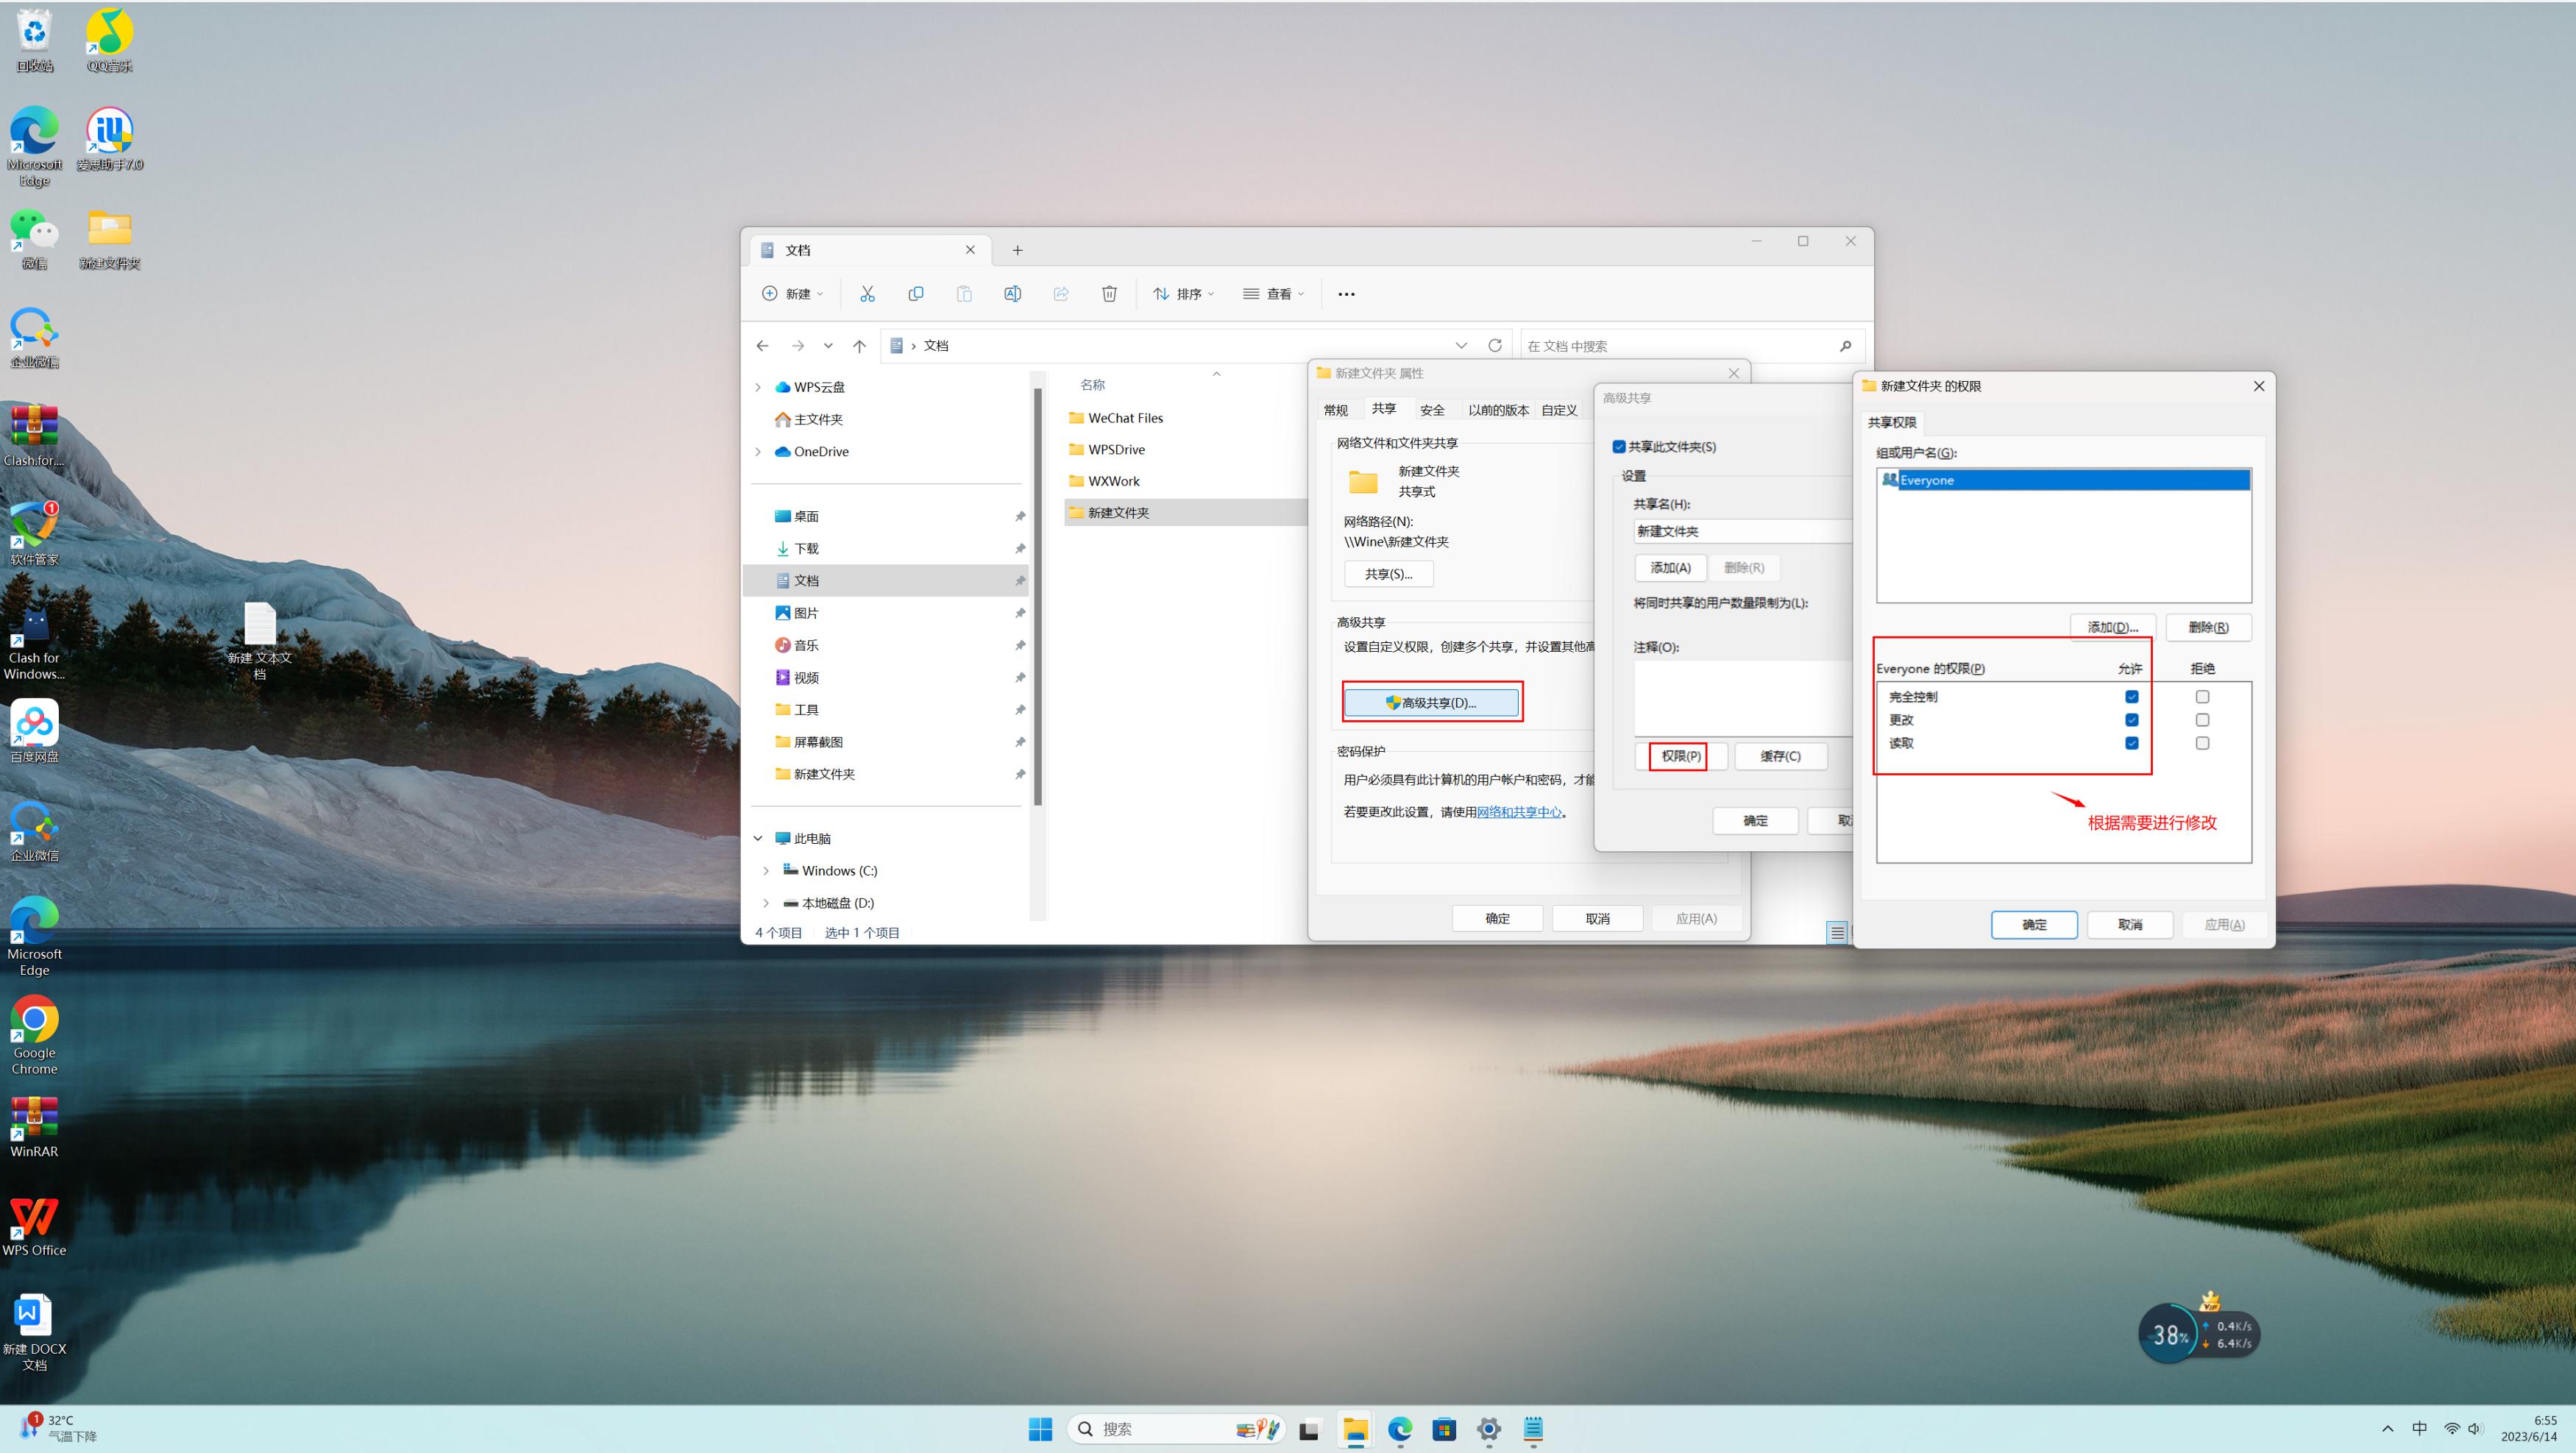
Task: Click the Share icon in explorer toolbar
Action: pyautogui.click(x=1060, y=293)
